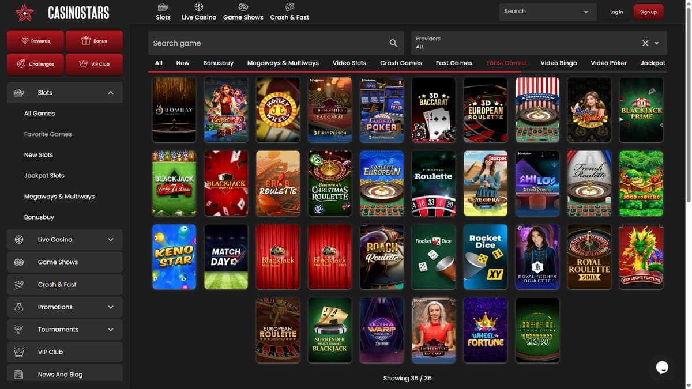Click the Game Shows sidebar icon
Viewport: 692px width, 389px height.
19,262
